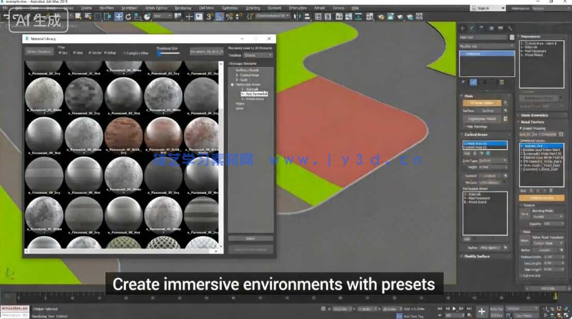Toggle the Winter filter checkbox
572x319 pixels.
pos(90,53)
